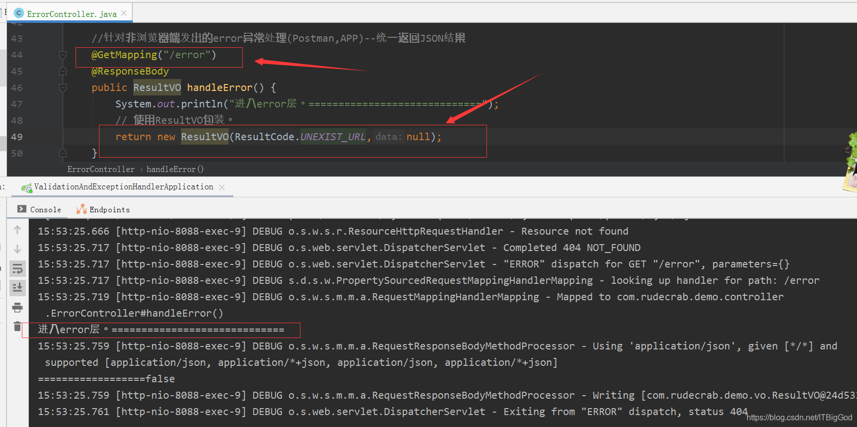Image resolution: width=857 pixels, height=427 pixels.
Task: Toggle fold marker at line 45
Action: 63,71
